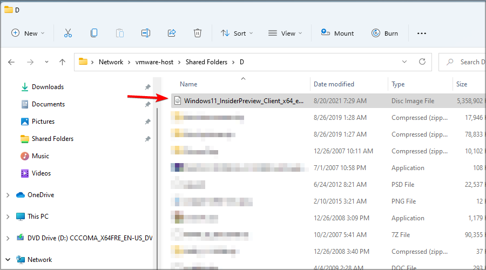Screen dimensions: 486x270
Task: Select the PNG File row
Action: pyautogui.click(x=328, y=201)
